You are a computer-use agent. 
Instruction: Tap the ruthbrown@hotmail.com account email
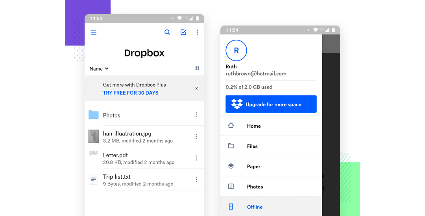click(256, 73)
